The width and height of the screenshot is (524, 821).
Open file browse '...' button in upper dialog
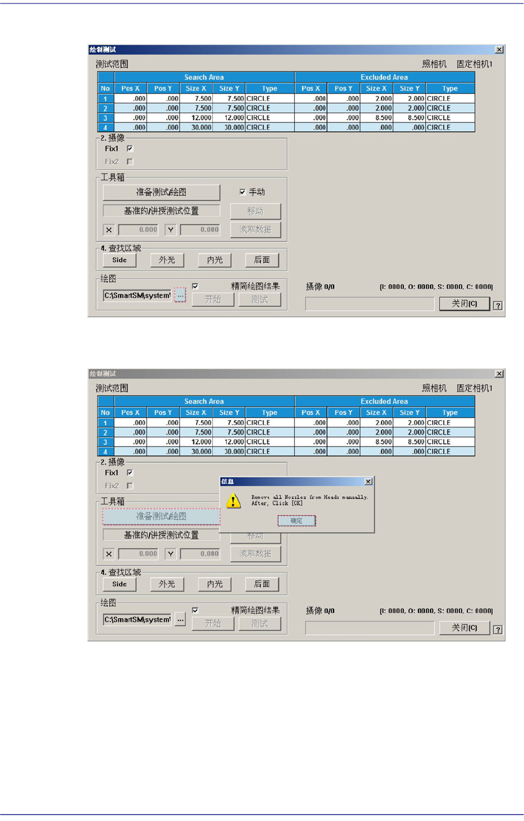click(x=180, y=295)
